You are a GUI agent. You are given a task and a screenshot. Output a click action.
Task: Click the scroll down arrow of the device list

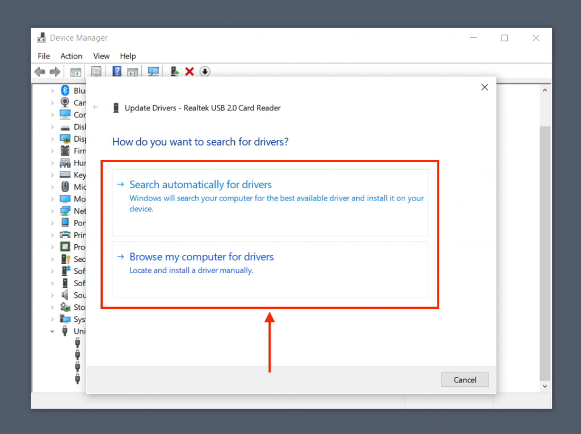545,386
